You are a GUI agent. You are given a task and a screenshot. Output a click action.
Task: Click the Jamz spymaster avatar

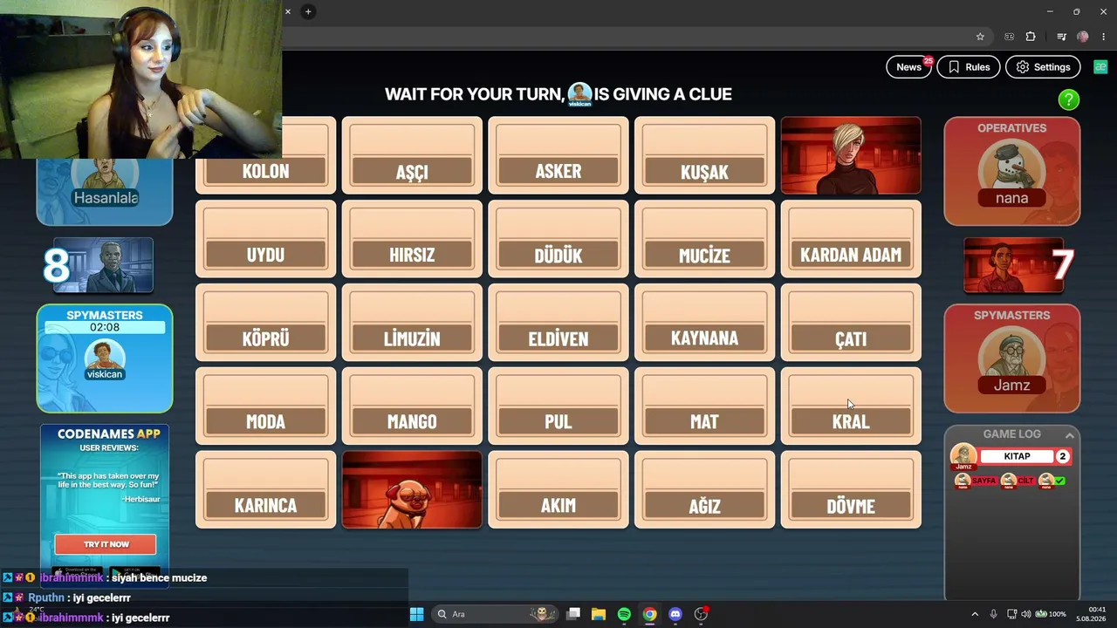(x=1012, y=356)
